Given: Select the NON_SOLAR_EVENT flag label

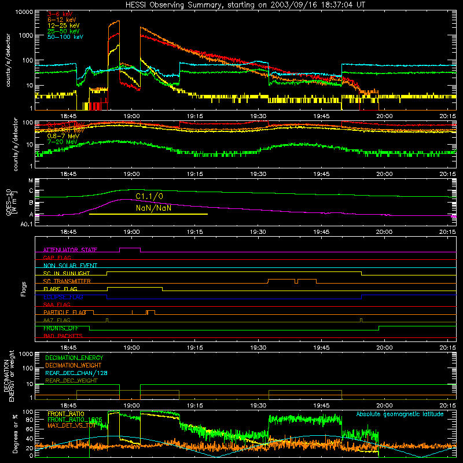Looking at the screenshot, I should [x=70, y=266].
